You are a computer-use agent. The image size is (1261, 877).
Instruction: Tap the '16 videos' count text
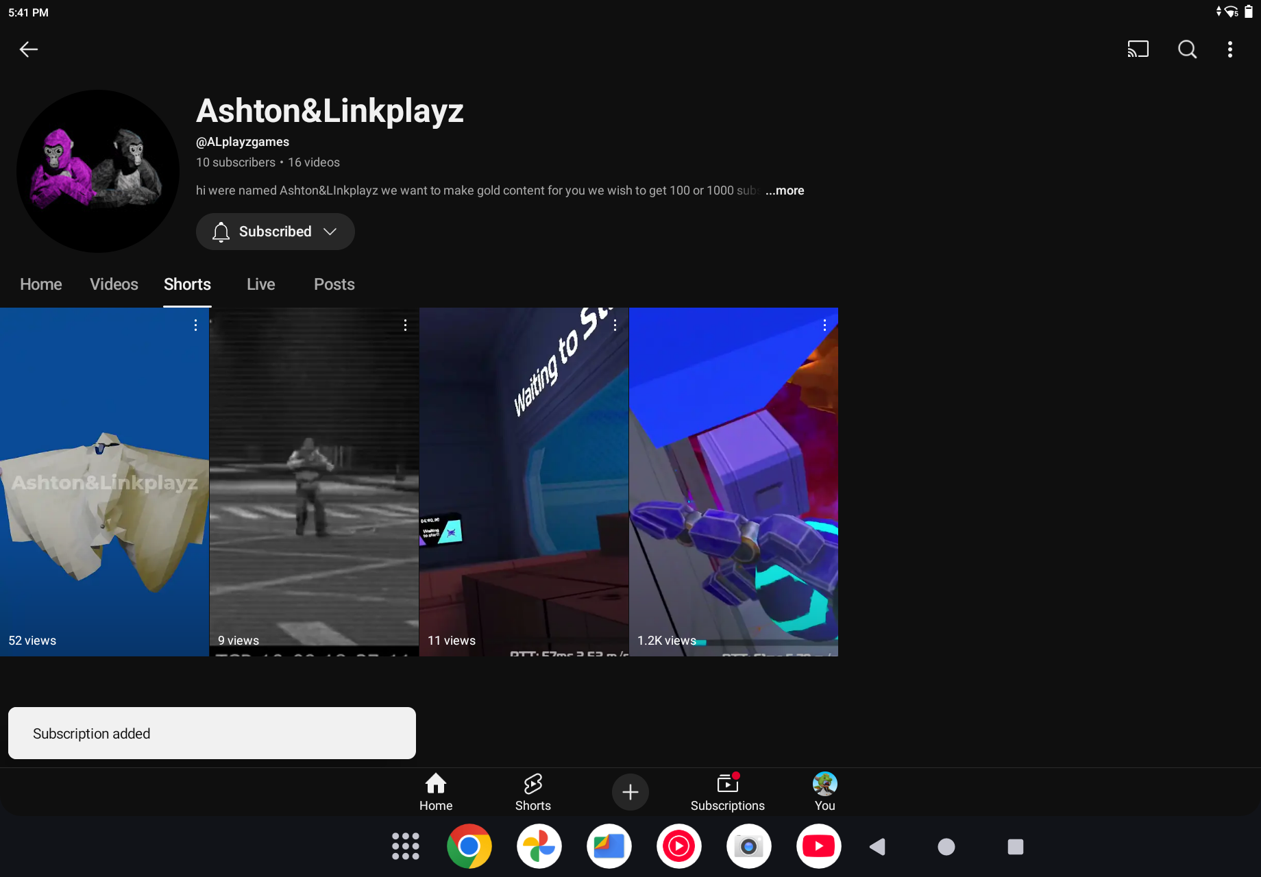pyautogui.click(x=314, y=162)
